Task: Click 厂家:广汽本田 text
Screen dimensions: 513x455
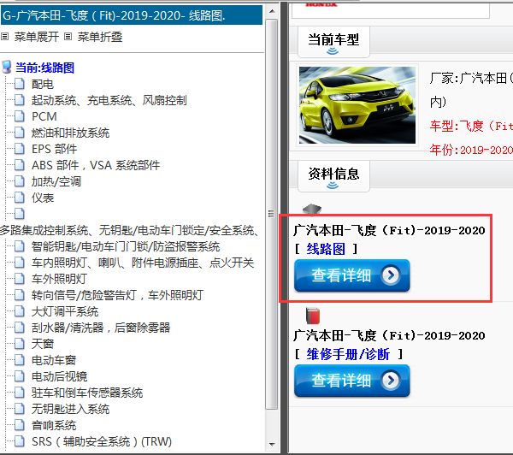Action: pos(471,78)
